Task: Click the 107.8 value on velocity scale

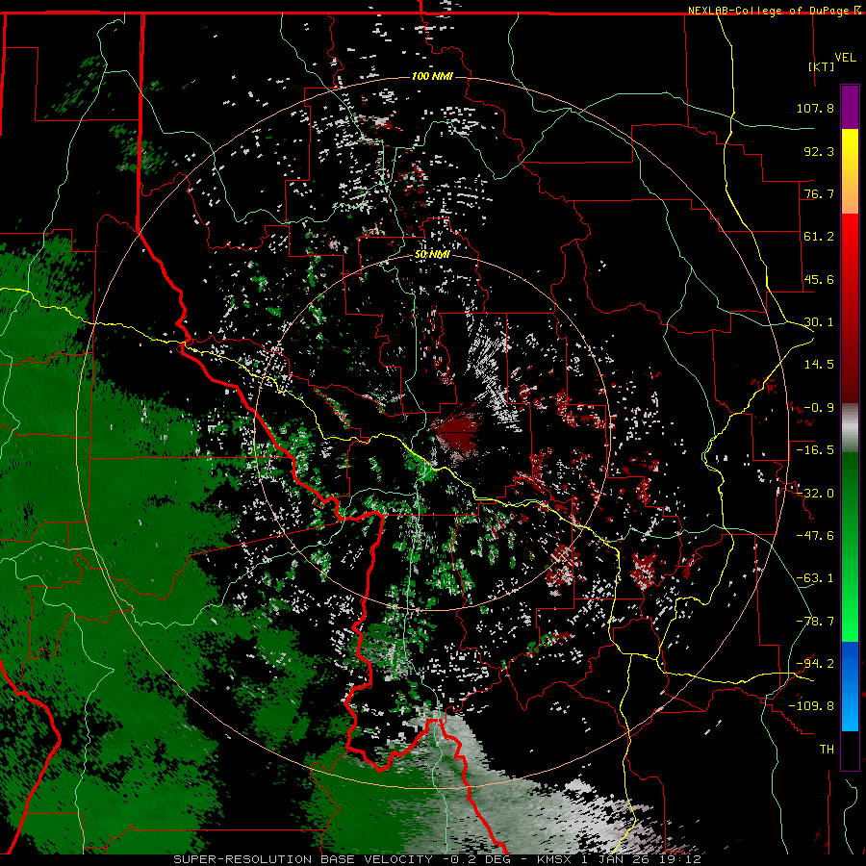Action: tap(815, 108)
